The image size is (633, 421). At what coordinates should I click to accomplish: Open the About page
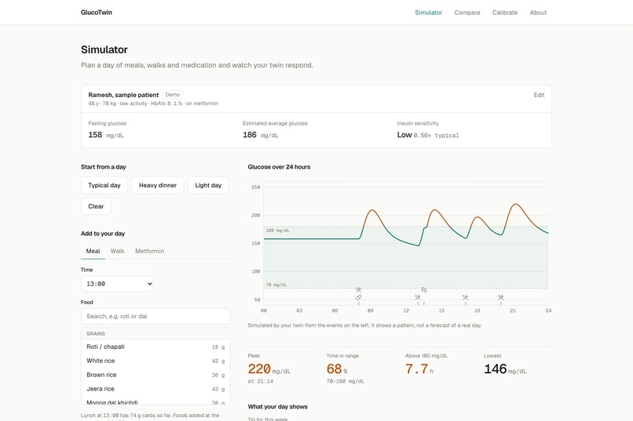[538, 13]
